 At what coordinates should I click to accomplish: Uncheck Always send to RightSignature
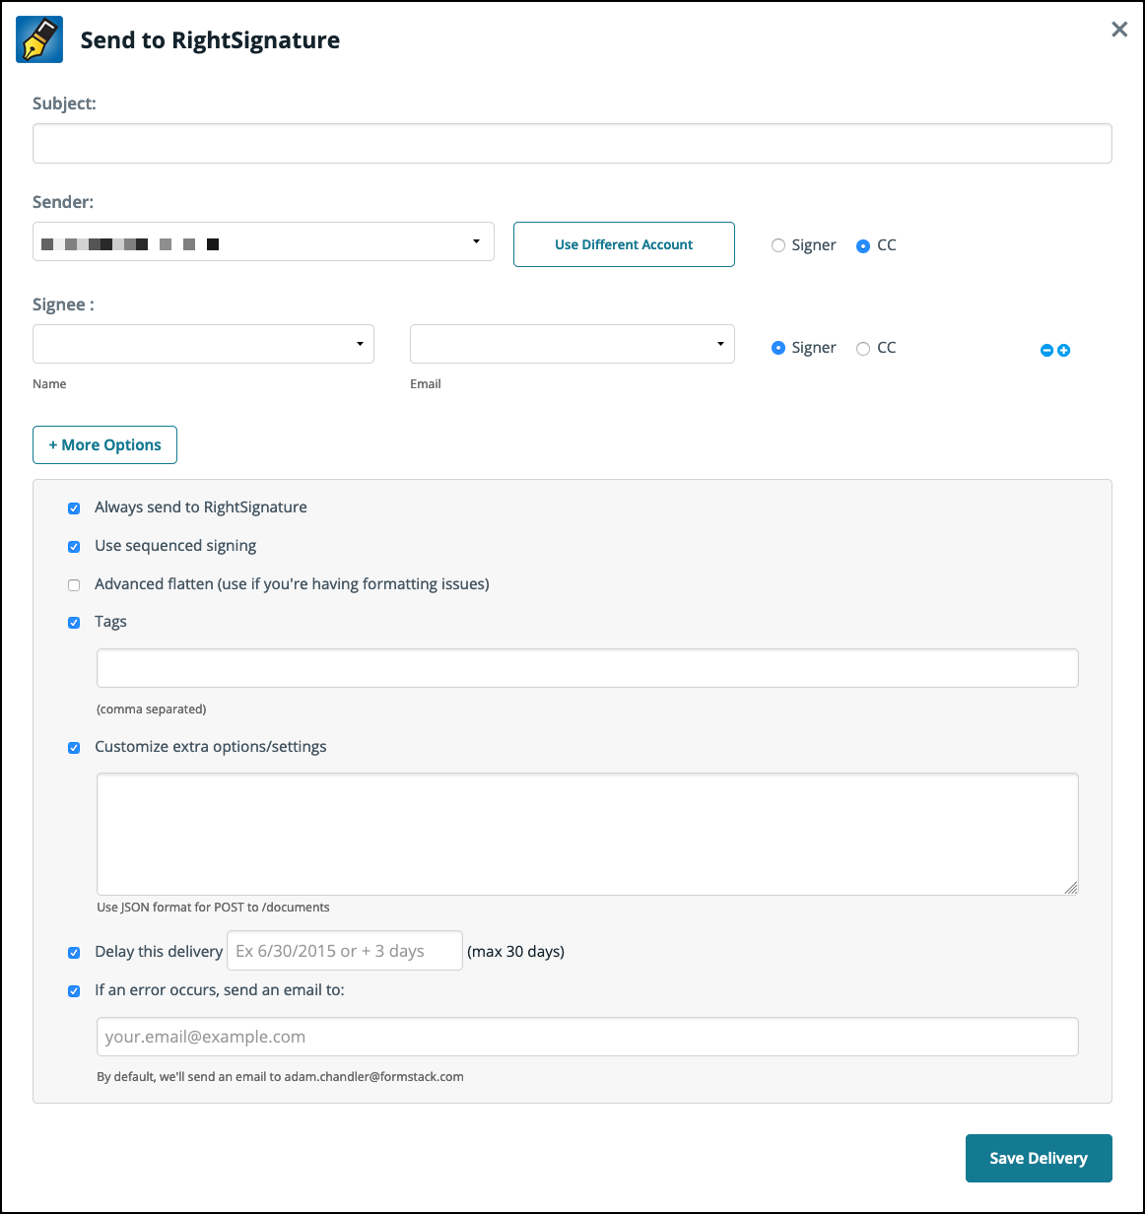[74, 508]
